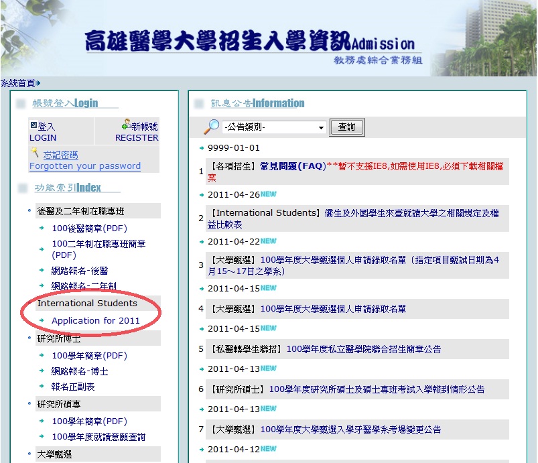This screenshot has width=538, height=463.
Task: Open 報名正副表 link
Action: click(x=73, y=387)
